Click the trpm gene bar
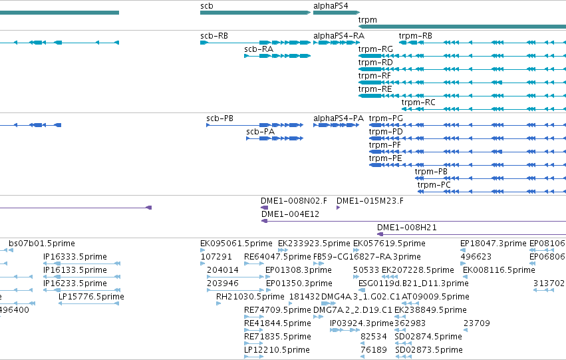 pyautogui.click(x=462, y=27)
